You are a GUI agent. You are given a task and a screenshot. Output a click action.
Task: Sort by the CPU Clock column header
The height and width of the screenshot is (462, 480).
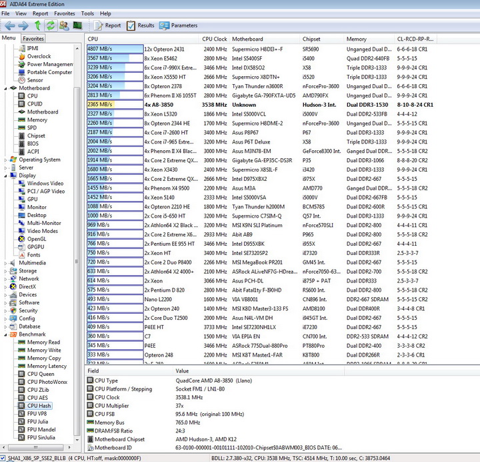point(214,39)
